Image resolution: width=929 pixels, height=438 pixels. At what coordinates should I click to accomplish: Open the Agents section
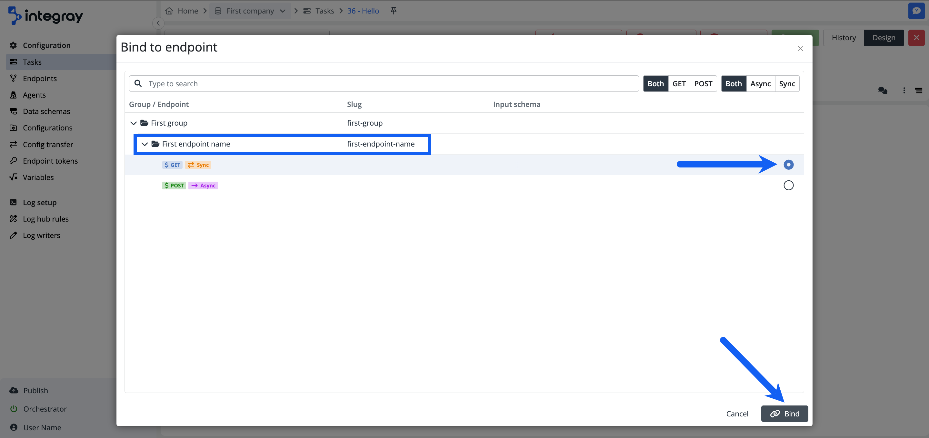click(35, 95)
